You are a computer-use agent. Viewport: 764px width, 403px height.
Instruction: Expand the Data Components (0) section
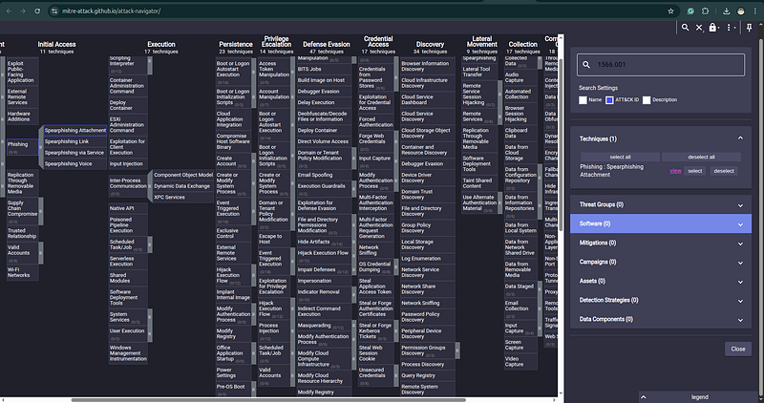click(661, 319)
